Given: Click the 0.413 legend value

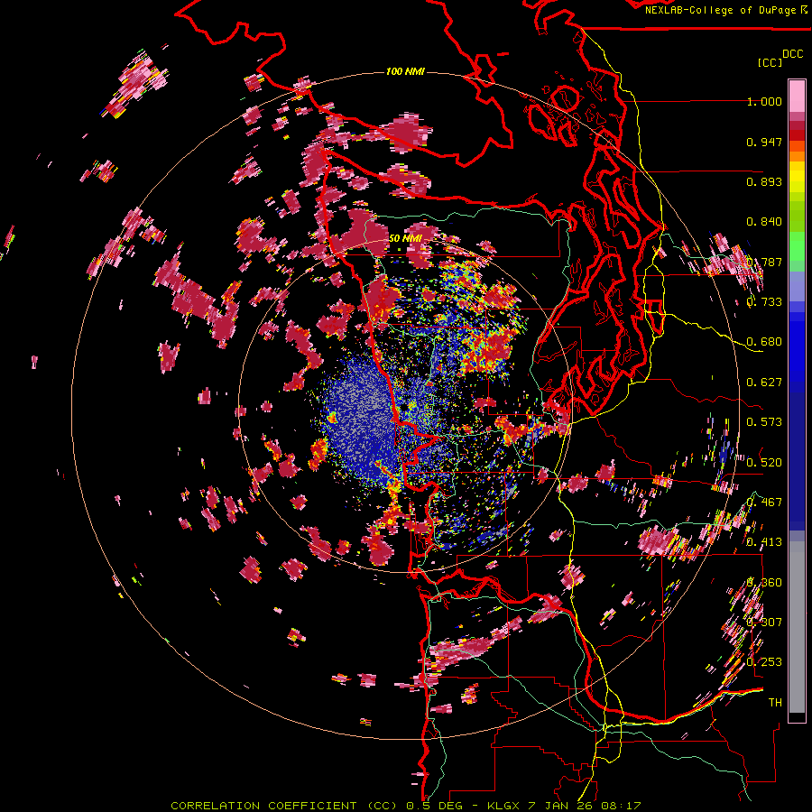Looking at the screenshot, I should tap(764, 542).
